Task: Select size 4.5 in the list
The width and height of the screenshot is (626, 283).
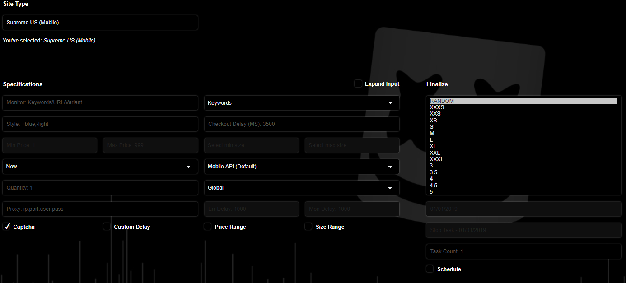Action: pyautogui.click(x=523, y=186)
